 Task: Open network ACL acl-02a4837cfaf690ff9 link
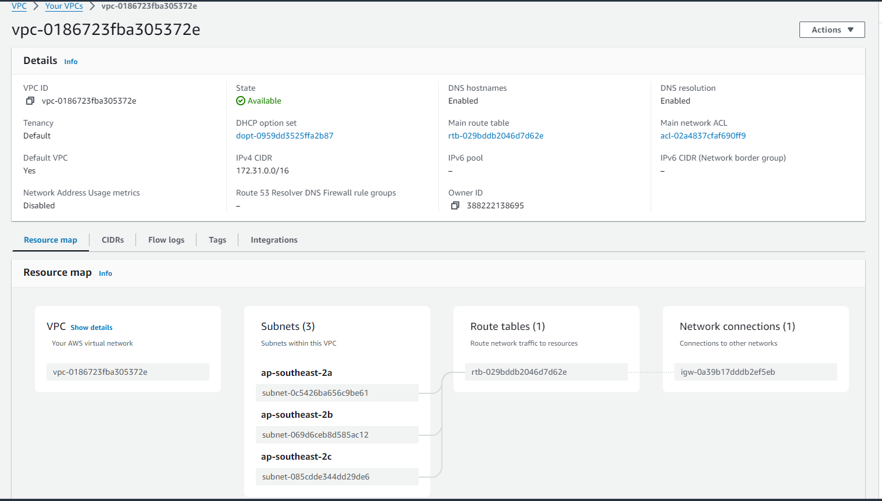pos(703,136)
